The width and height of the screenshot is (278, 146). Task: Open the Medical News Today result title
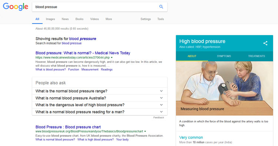click(x=83, y=53)
